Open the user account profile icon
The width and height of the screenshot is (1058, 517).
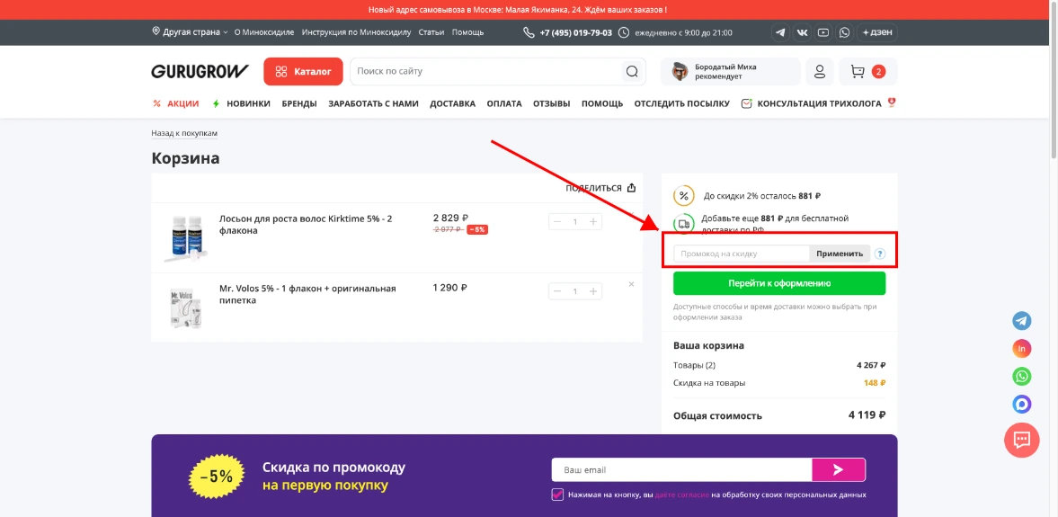pos(820,72)
